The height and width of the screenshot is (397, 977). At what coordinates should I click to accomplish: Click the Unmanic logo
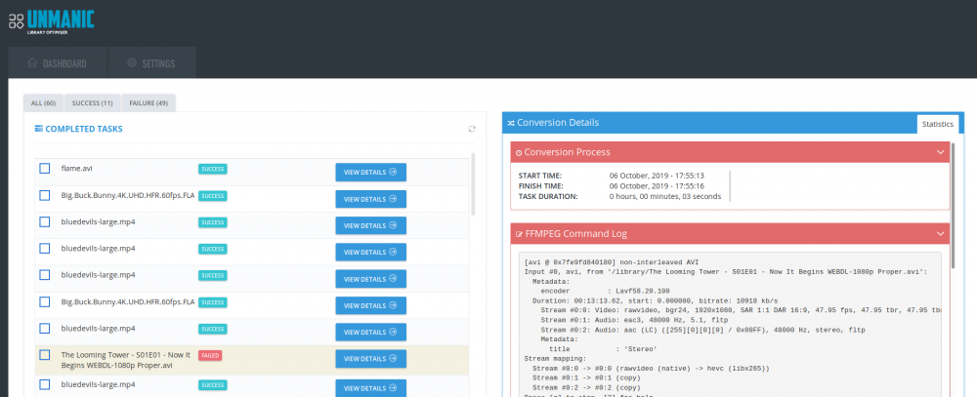click(51, 20)
